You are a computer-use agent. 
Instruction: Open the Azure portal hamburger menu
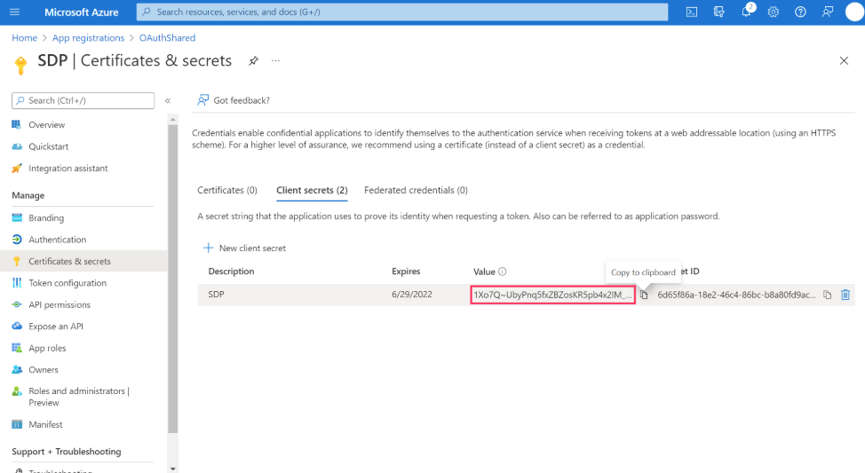click(14, 12)
